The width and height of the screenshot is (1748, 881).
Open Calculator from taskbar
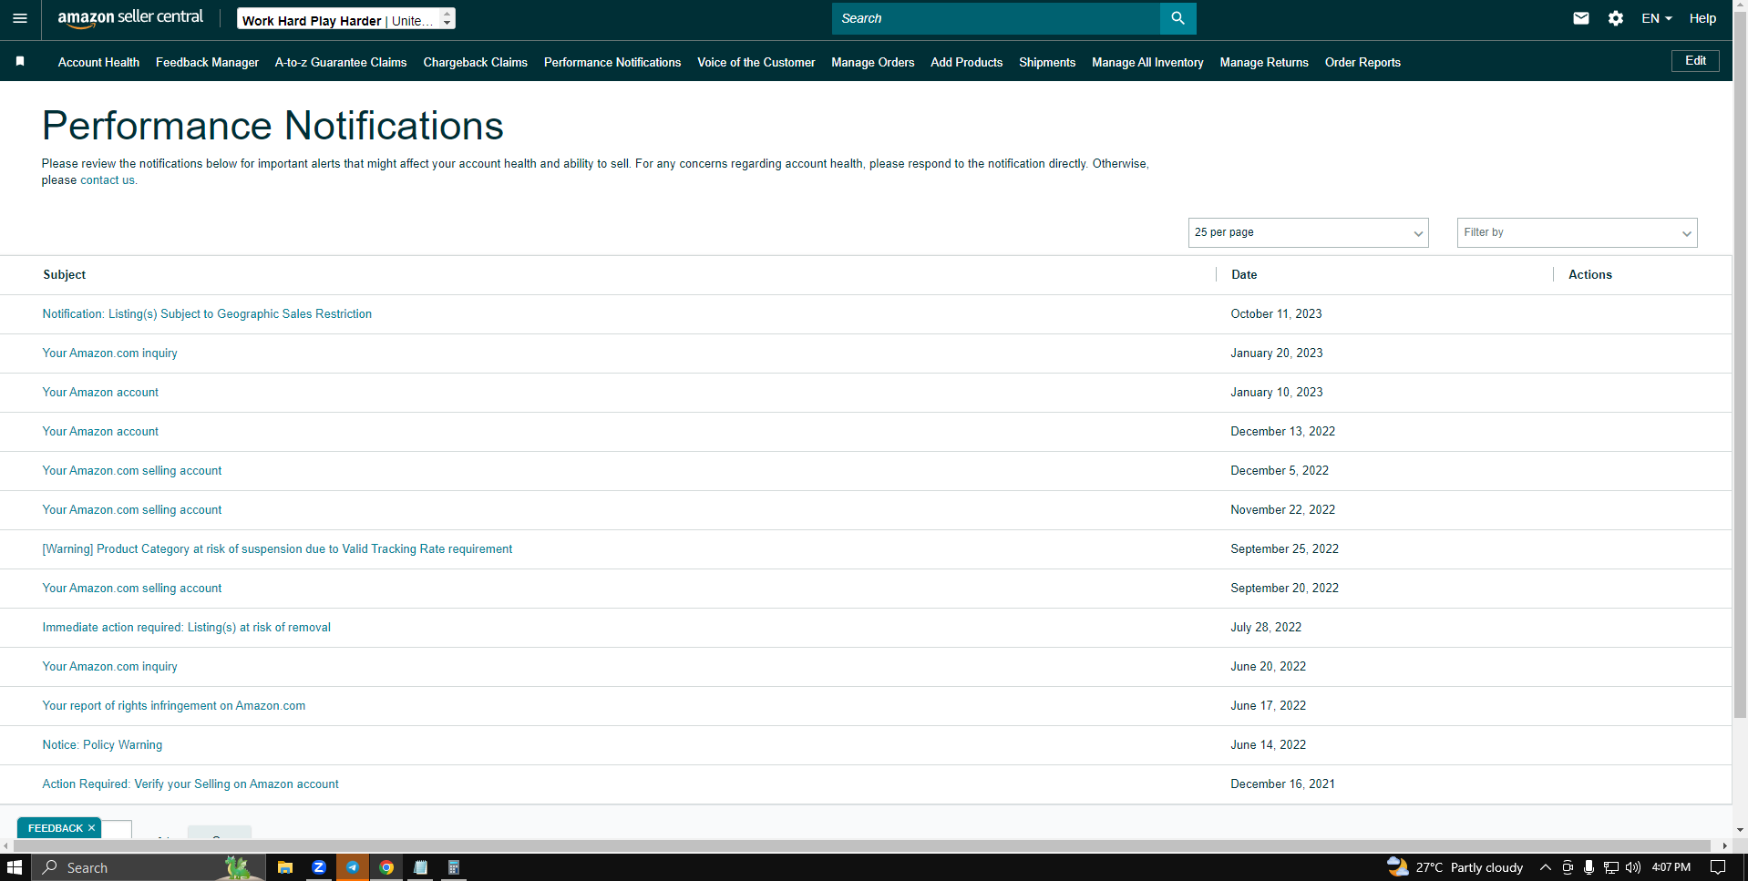pyautogui.click(x=454, y=867)
